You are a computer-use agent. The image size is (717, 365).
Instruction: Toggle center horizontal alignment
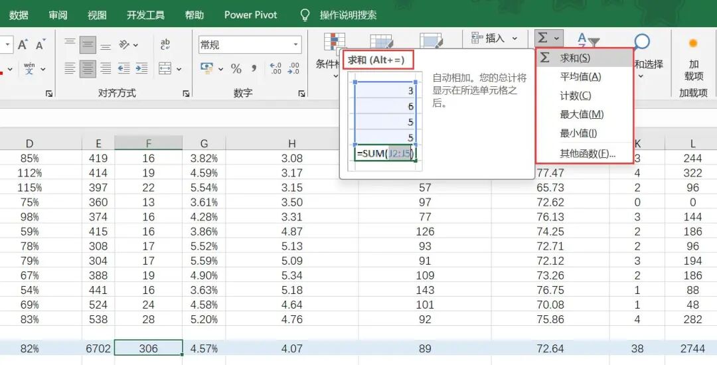pos(88,68)
